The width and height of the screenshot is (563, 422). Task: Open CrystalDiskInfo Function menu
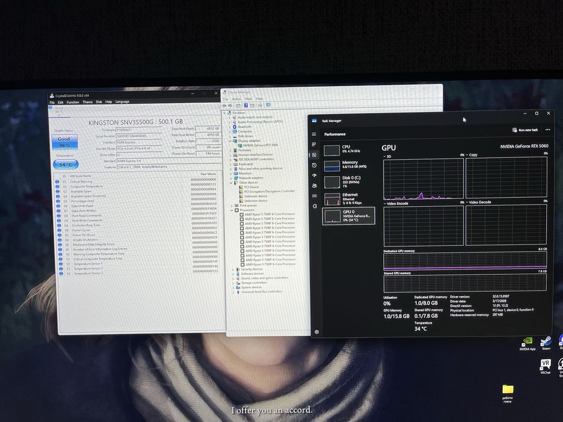tap(73, 102)
